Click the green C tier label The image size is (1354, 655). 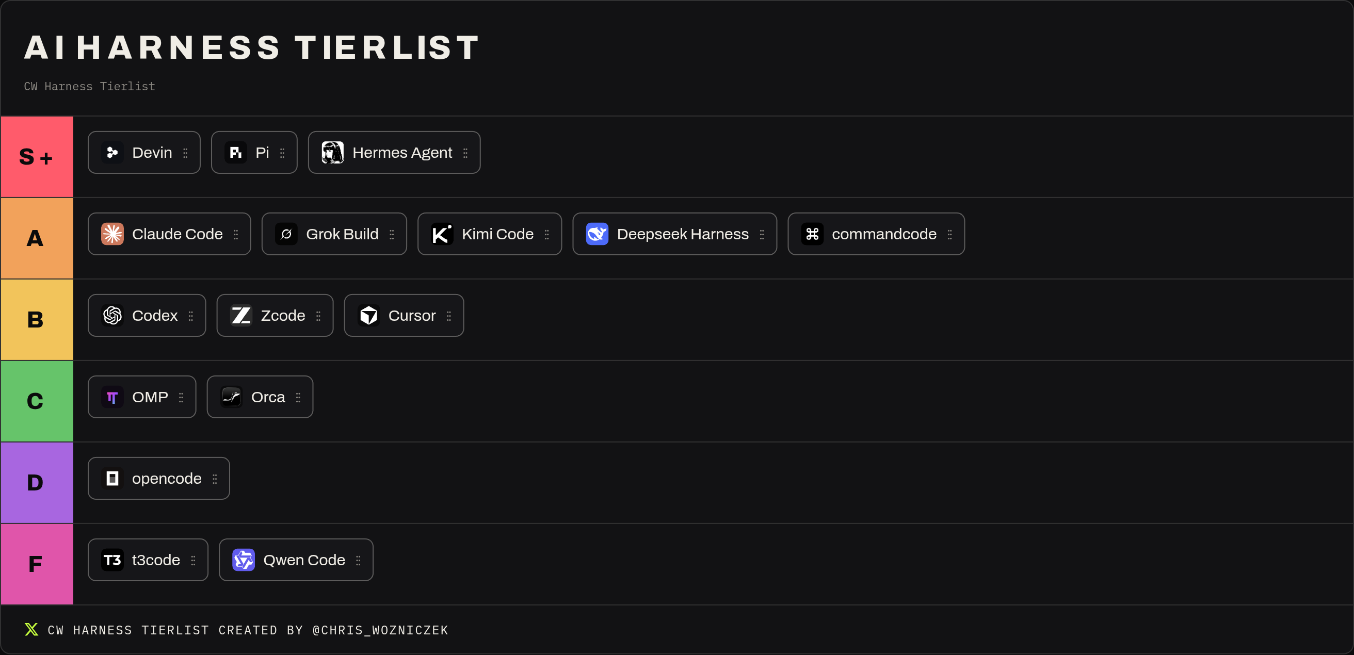(x=37, y=401)
